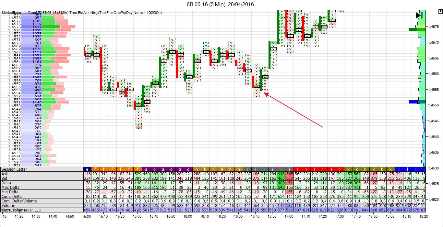The width and height of the screenshot is (443, 227).
Task: Click the MarketBalance GomMP indicator label
Action: point(82,13)
